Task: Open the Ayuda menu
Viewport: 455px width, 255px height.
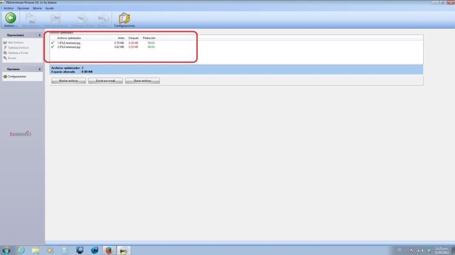Action: pos(49,8)
